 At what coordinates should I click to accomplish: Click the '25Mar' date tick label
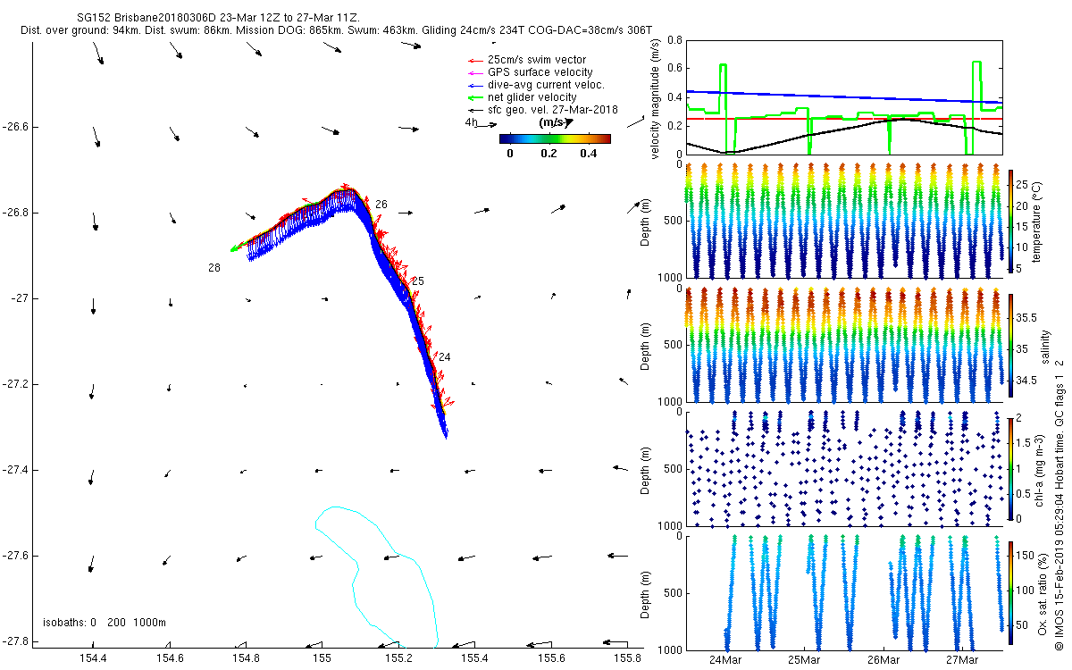[804, 659]
